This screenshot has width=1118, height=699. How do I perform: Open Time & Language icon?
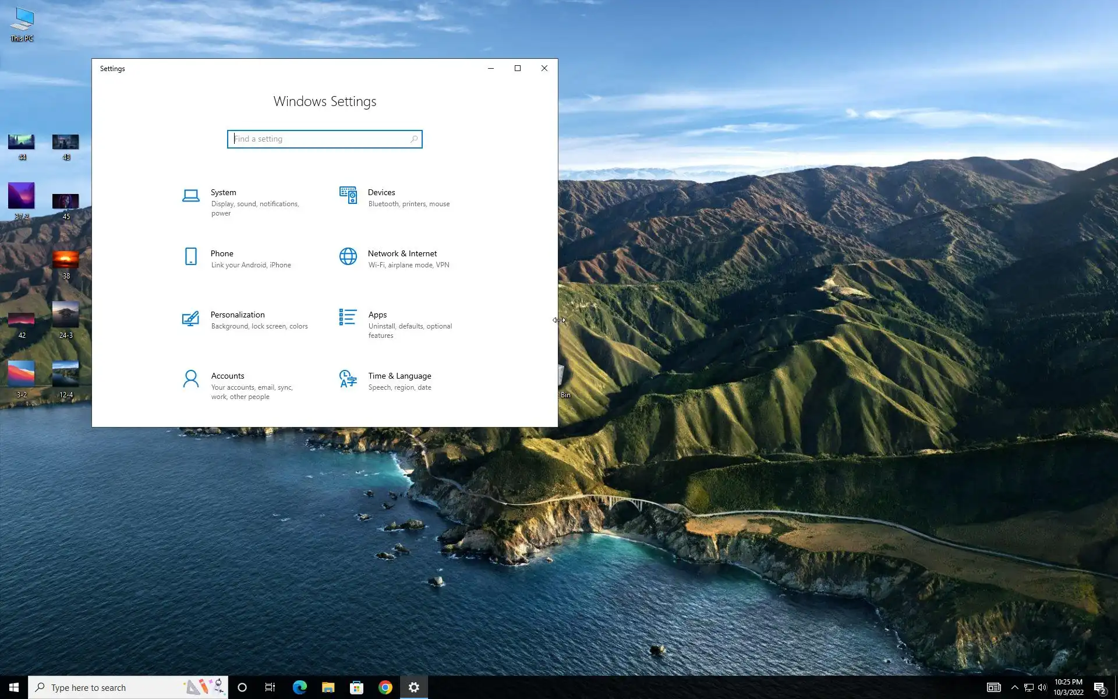[348, 379]
